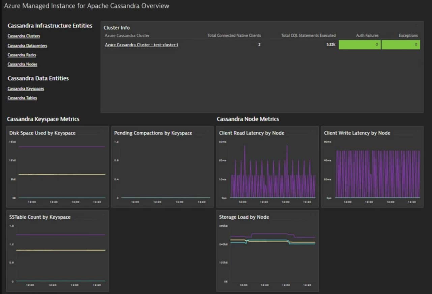Viewport: 432px width, 294px height.
Task: Click the Azure Cassandra Cluster column header
Action: [127, 35]
